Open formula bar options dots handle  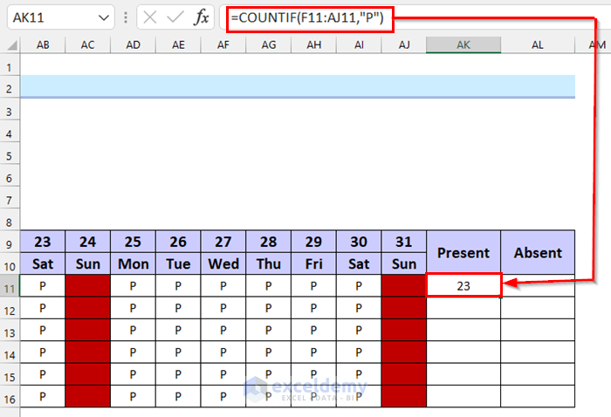click(126, 17)
